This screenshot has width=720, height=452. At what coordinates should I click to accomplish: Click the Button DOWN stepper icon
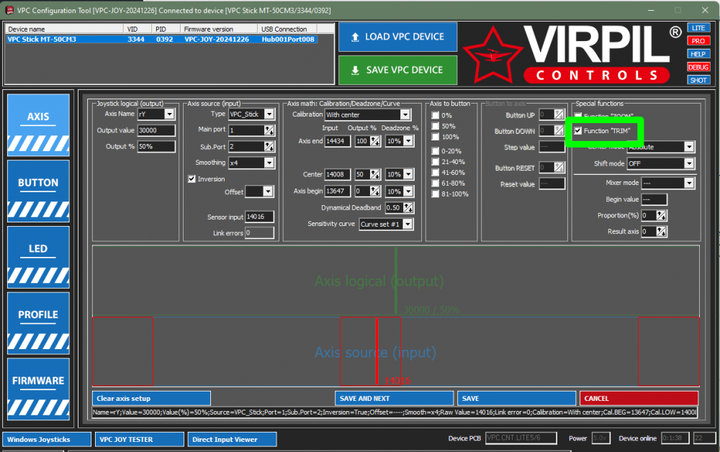559,131
